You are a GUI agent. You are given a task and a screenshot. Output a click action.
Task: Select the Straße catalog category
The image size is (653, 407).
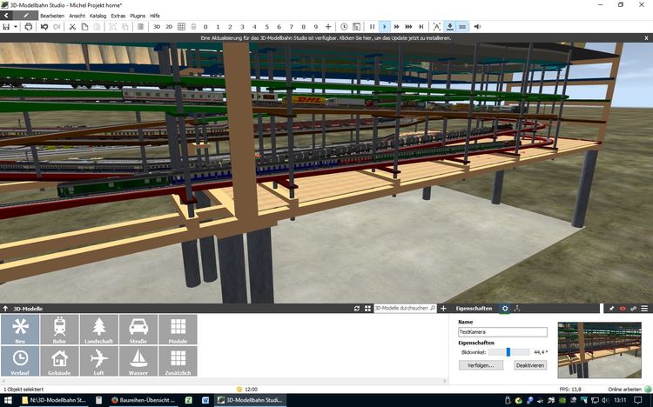[138, 330]
